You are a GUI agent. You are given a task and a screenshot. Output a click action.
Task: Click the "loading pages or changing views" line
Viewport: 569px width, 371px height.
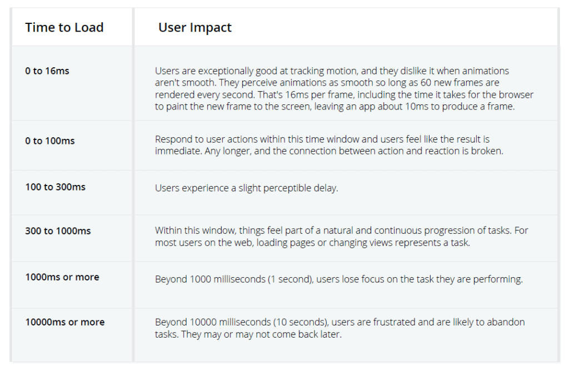click(x=312, y=243)
